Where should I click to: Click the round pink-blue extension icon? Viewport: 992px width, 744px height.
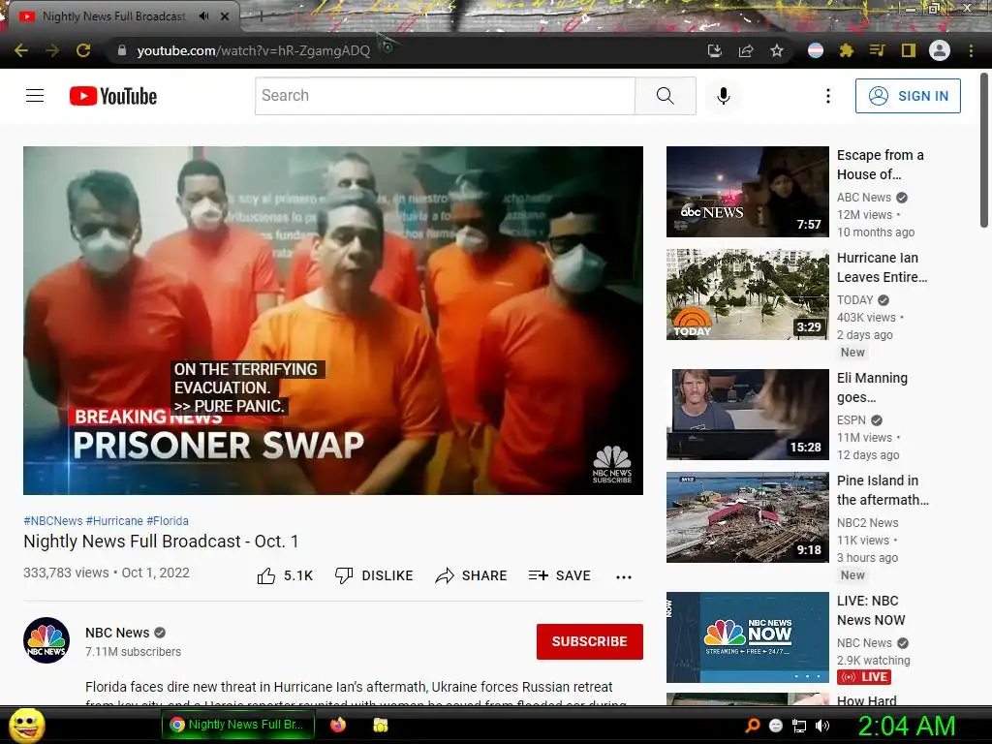coord(816,50)
